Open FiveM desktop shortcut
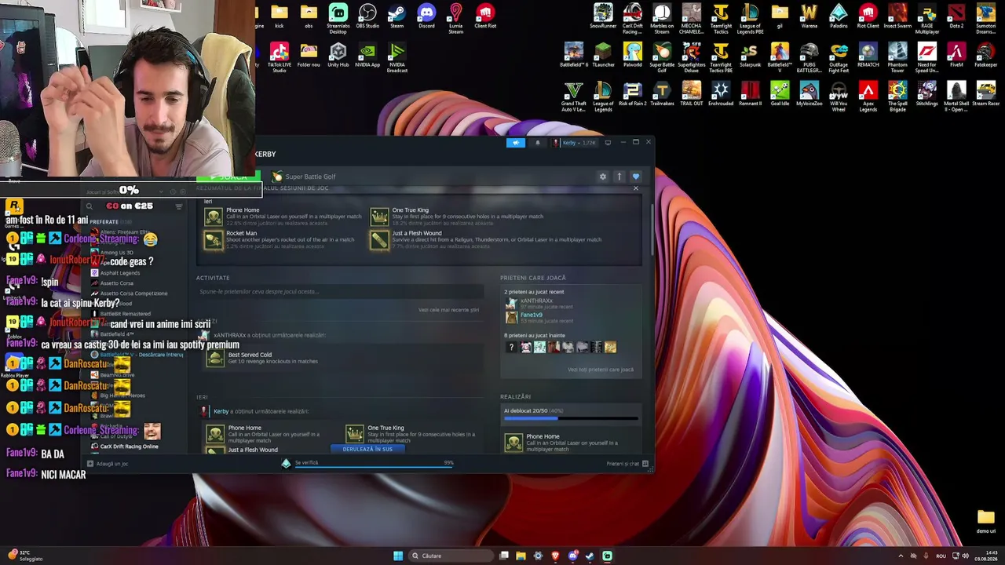Viewport: 1005px width, 565px height. pos(956,56)
